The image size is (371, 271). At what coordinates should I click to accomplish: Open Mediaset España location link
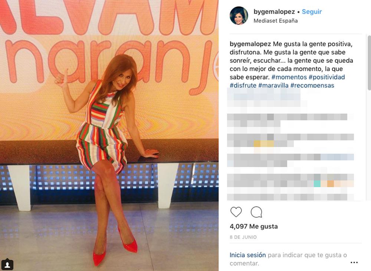pyautogui.click(x=275, y=20)
